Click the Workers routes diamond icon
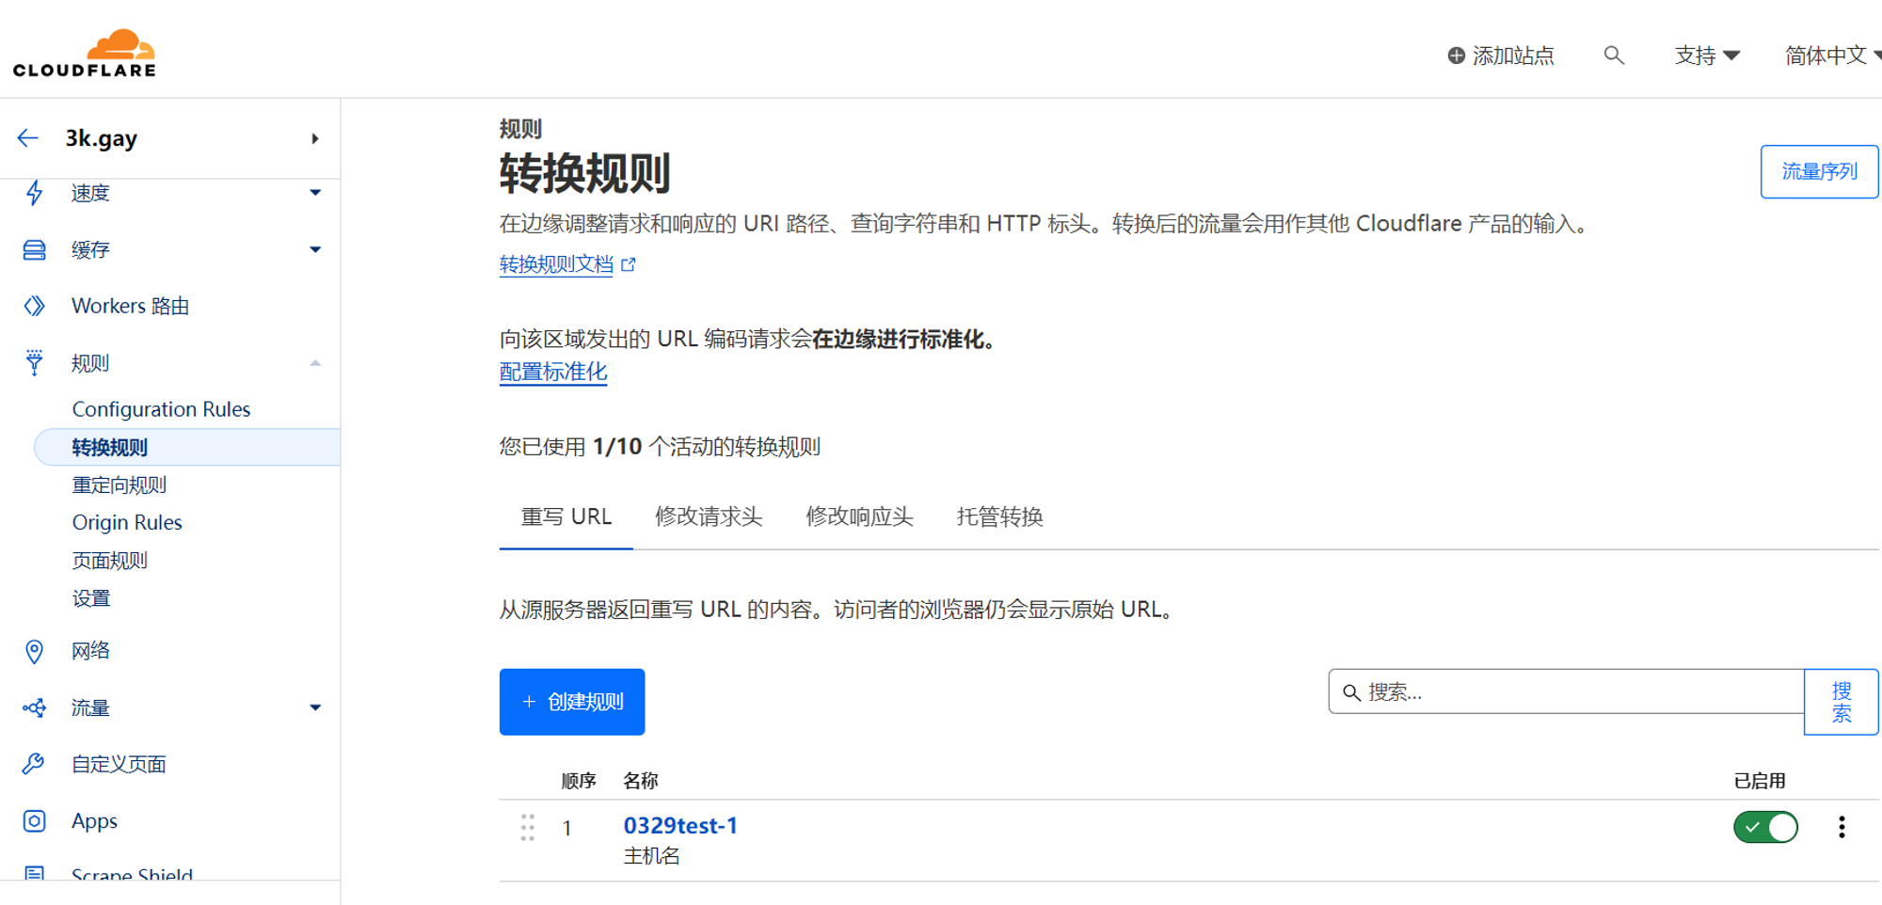1882x905 pixels. pos(35,306)
